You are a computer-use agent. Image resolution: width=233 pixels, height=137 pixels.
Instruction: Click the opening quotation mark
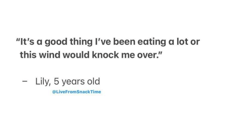tap(18, 40)
